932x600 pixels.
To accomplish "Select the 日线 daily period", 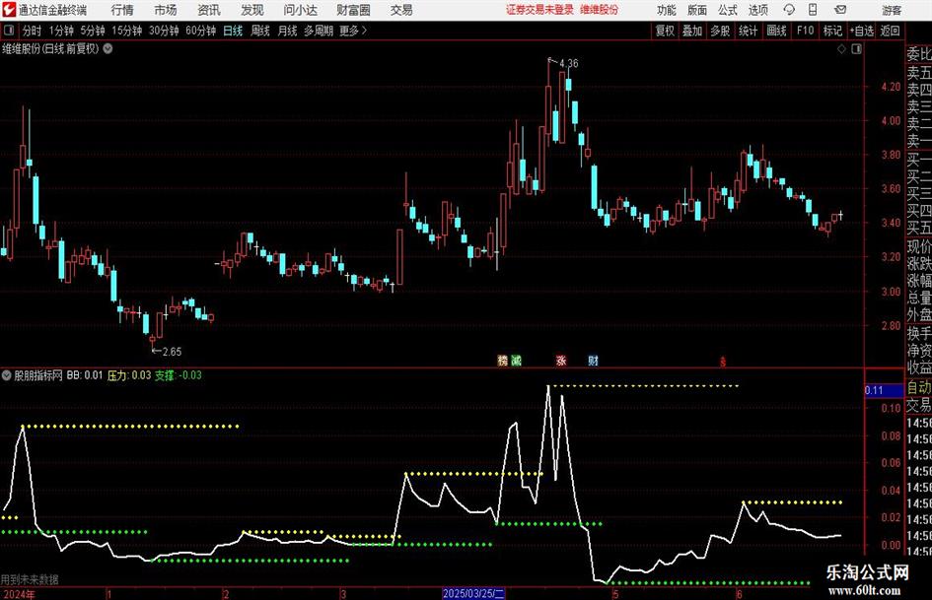I will [233, 31].
